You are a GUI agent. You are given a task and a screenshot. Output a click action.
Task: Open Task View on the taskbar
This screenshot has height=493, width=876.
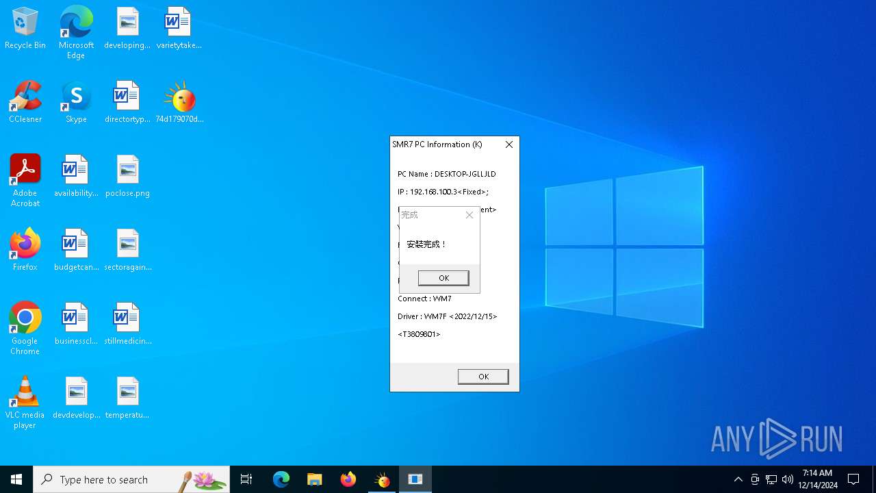246,479
